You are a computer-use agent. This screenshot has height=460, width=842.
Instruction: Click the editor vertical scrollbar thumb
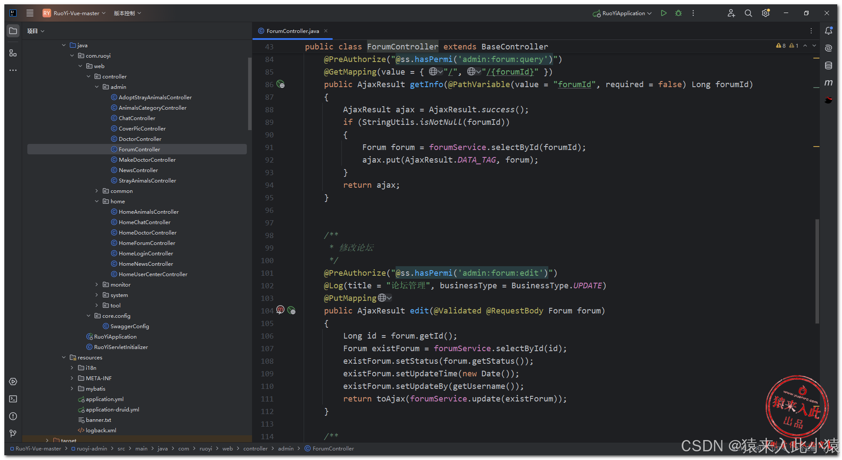tap(817, 271)
